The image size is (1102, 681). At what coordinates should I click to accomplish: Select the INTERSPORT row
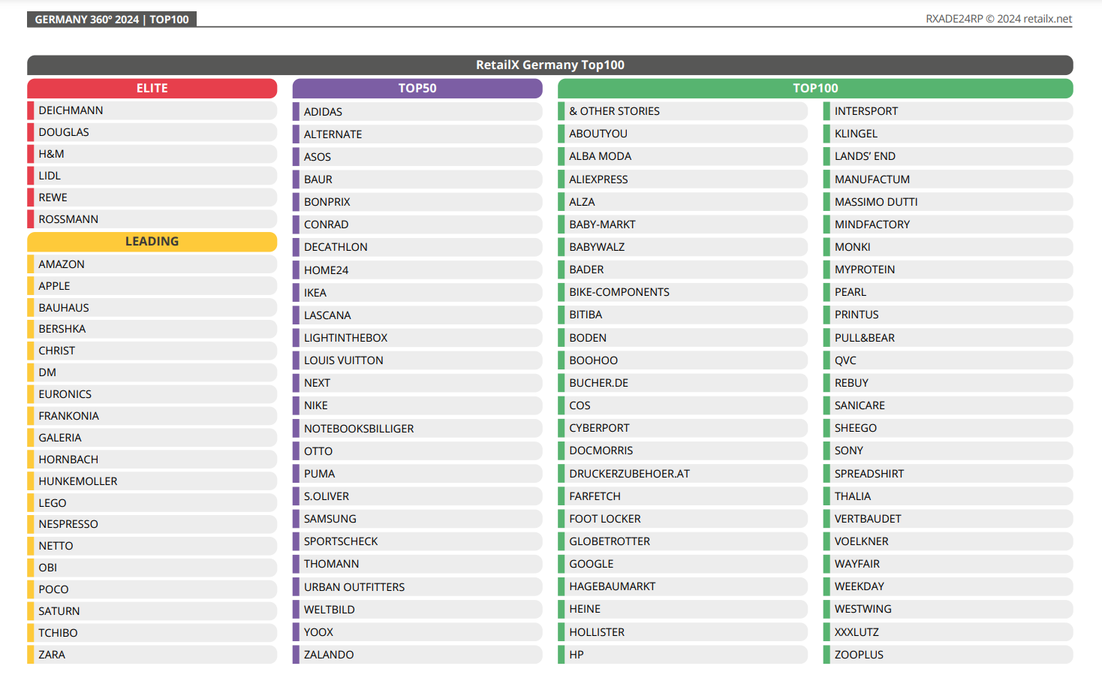tap(948, 111)
